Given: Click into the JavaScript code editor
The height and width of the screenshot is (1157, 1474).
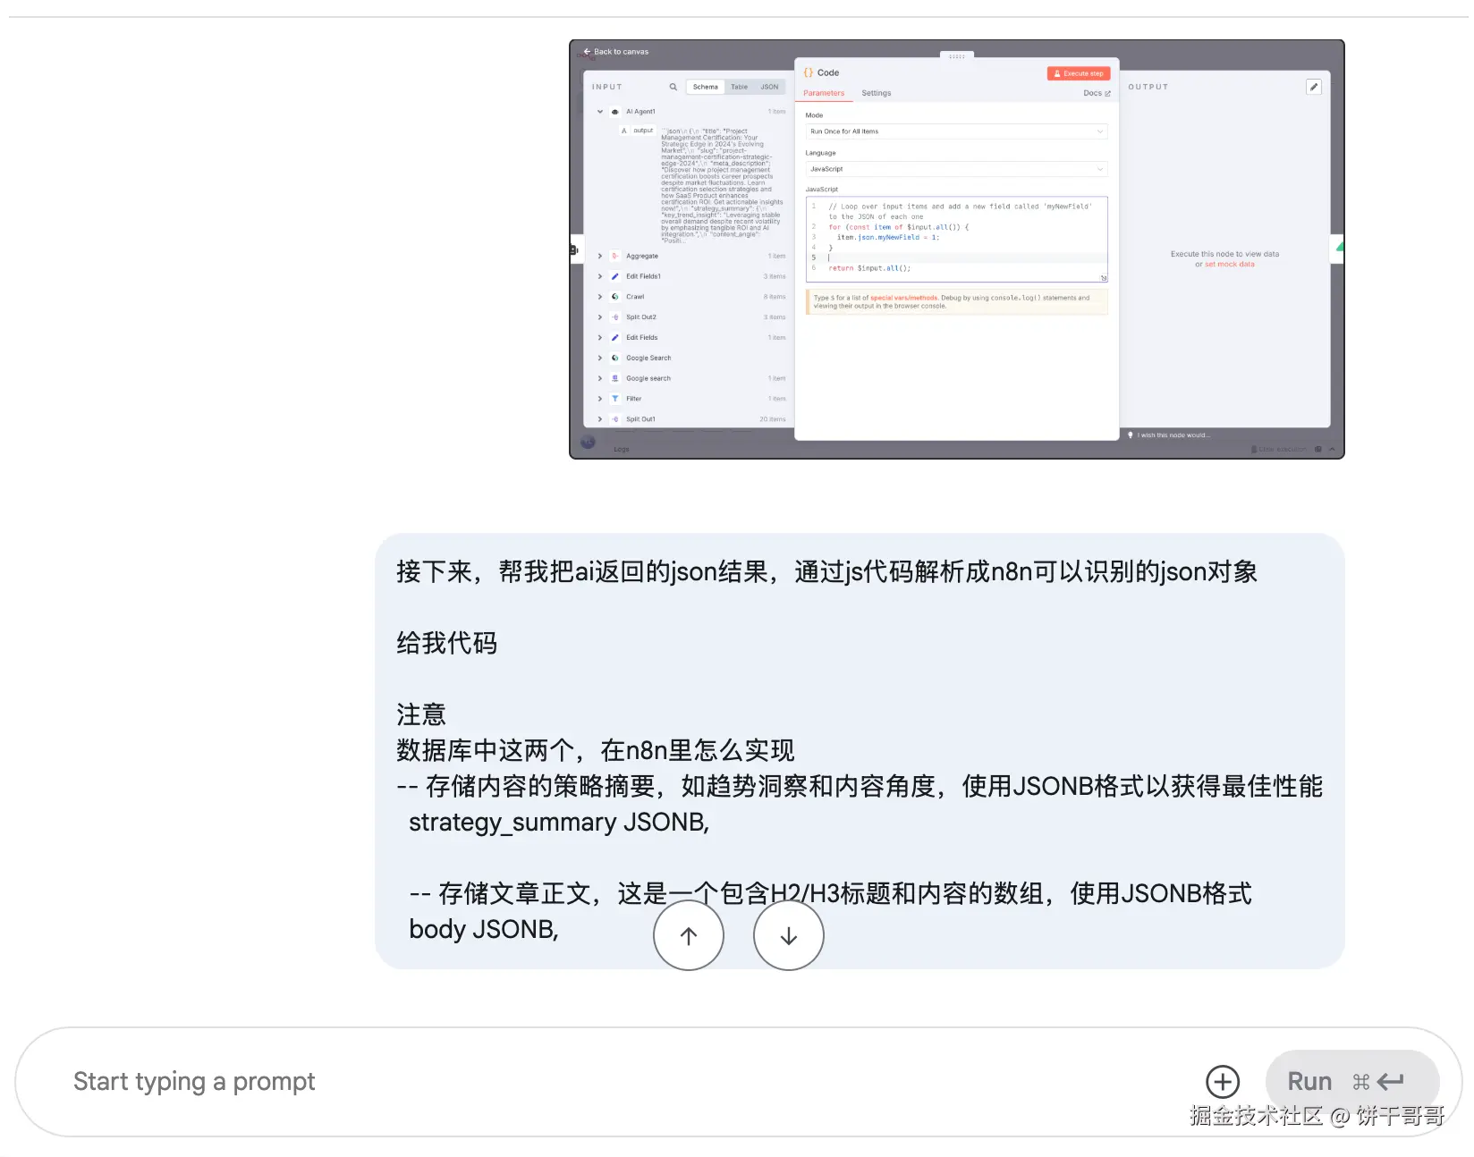Looking at the screenshot, I should pos(956,239).
